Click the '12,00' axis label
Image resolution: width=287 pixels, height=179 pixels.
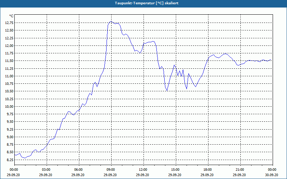point(9,46)
